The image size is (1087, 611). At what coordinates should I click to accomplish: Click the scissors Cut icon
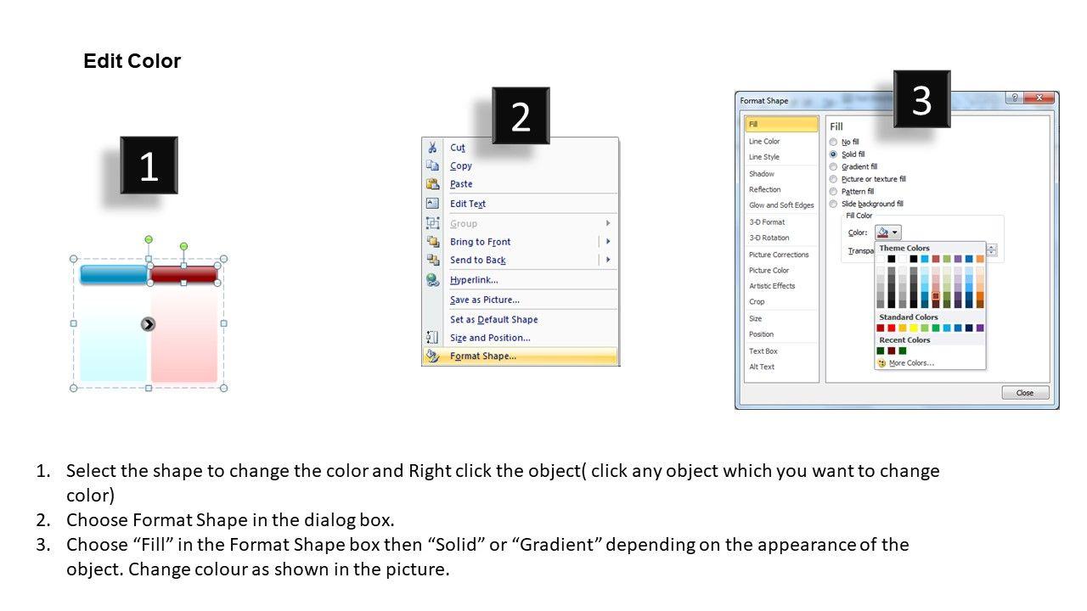coord(433,148)
